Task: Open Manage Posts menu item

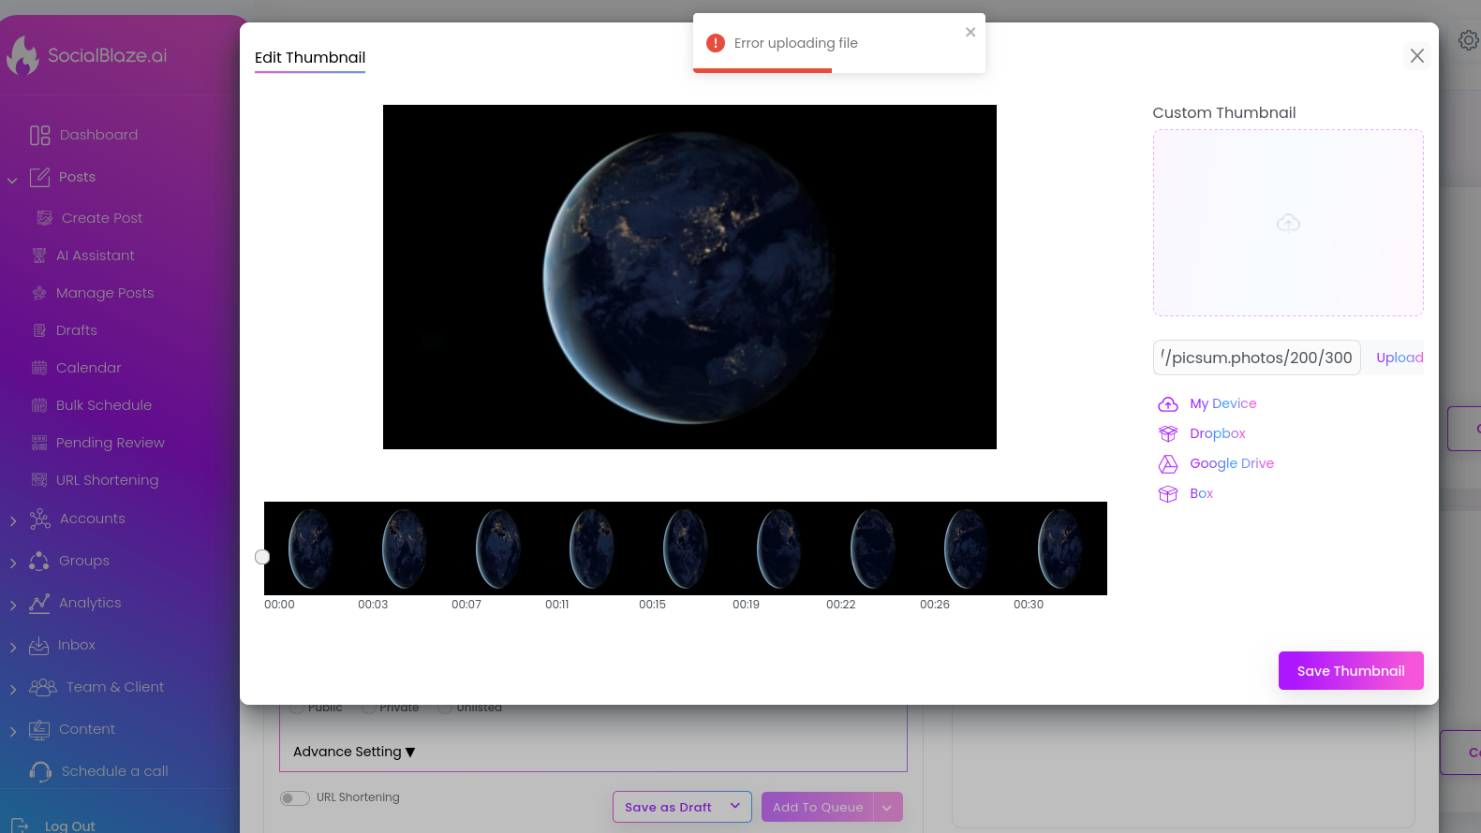Action: pyautogui.click(x=105, y=293)
